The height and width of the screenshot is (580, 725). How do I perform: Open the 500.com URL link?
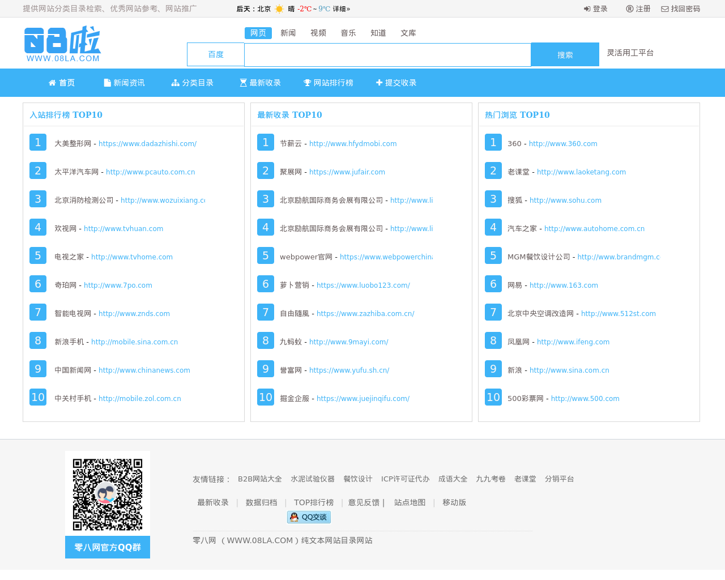point(585,399)
